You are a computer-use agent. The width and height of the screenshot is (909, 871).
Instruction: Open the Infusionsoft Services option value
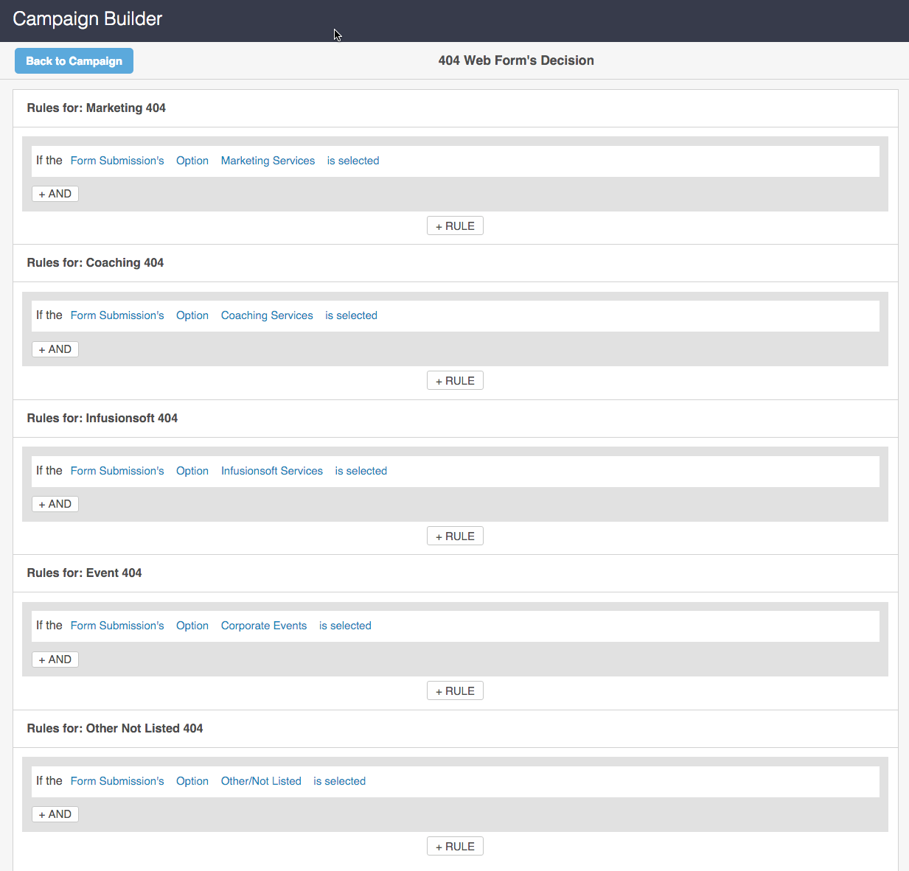click(272, 471)
